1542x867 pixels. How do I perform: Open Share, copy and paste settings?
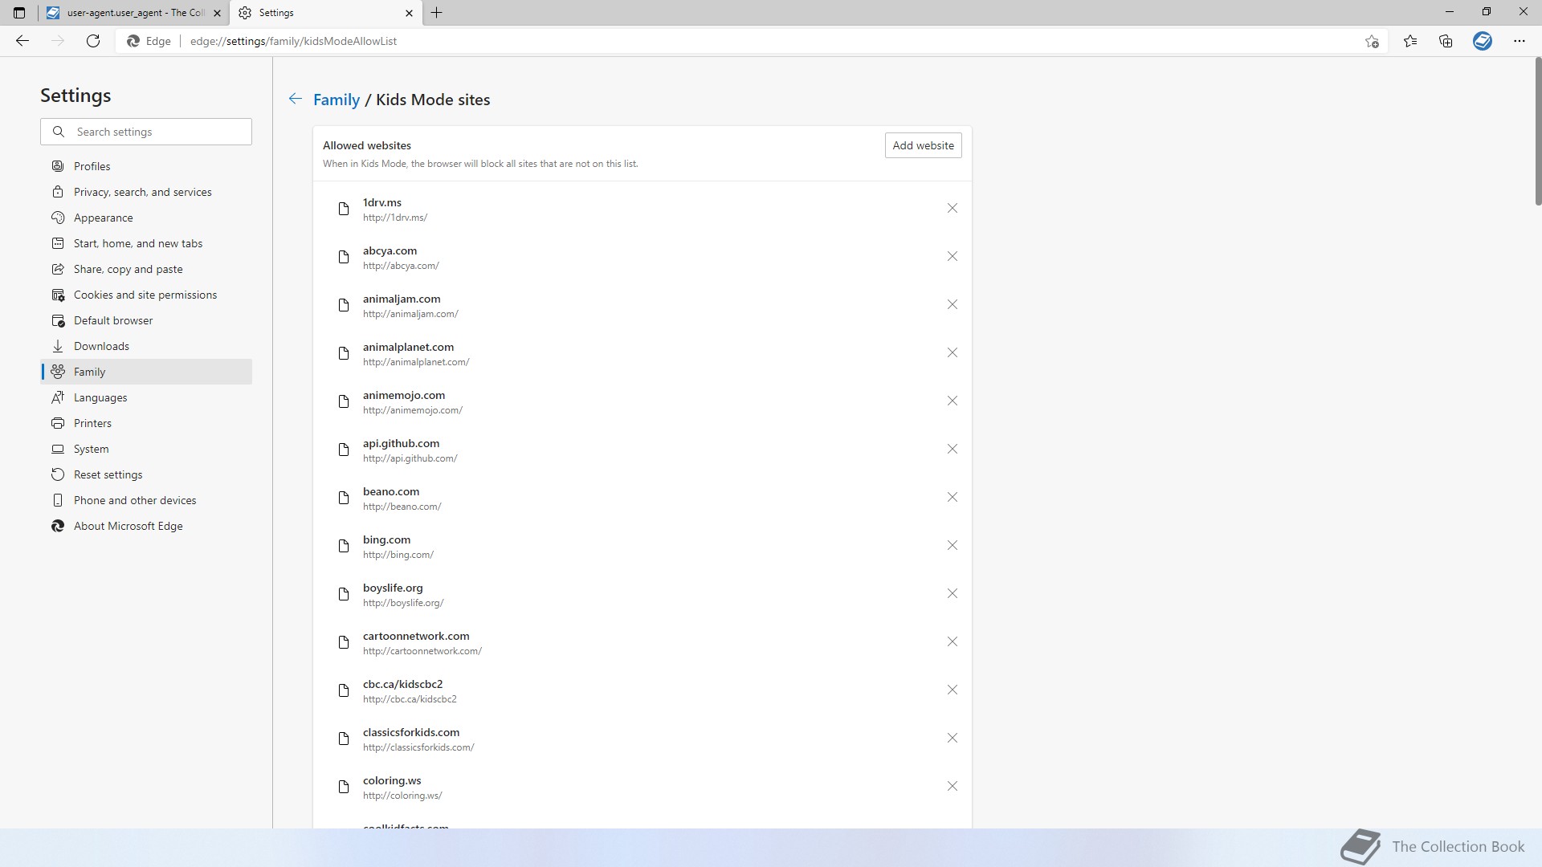[x=146, y=269]
